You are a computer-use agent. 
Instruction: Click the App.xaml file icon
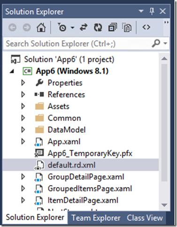pyautogui.click(x=39, y=142)
